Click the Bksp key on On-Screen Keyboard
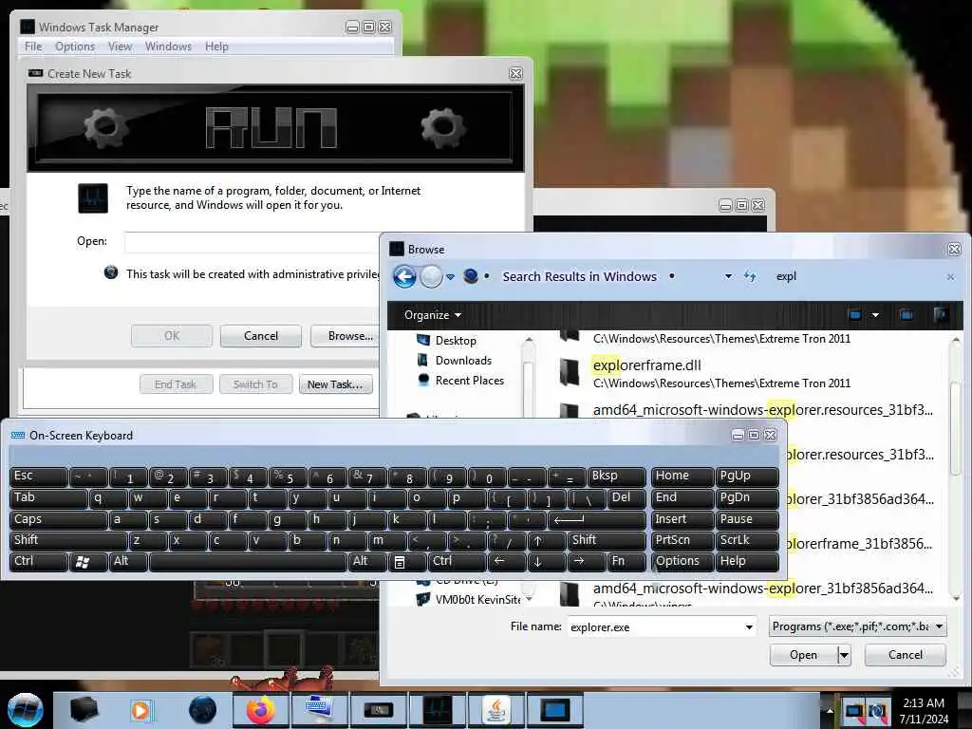Viewport: 972px width, 729px height. [616, 477]
